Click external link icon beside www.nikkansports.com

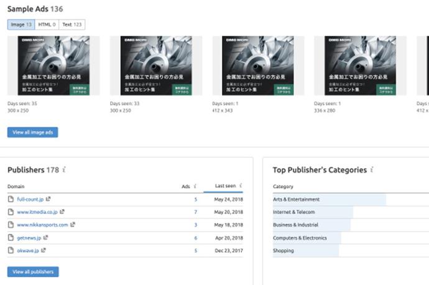pyautogui.click(x=73, y=225)
